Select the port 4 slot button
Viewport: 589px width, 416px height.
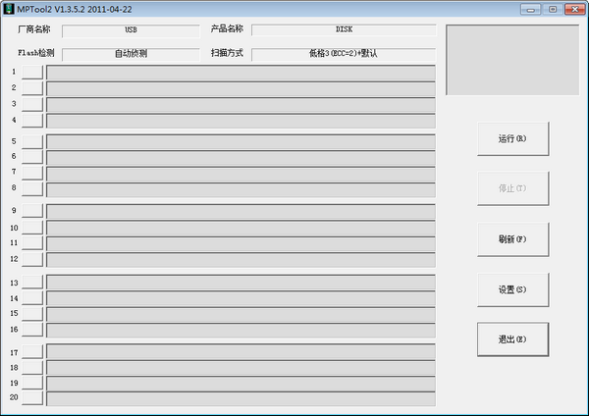(32, 121)
